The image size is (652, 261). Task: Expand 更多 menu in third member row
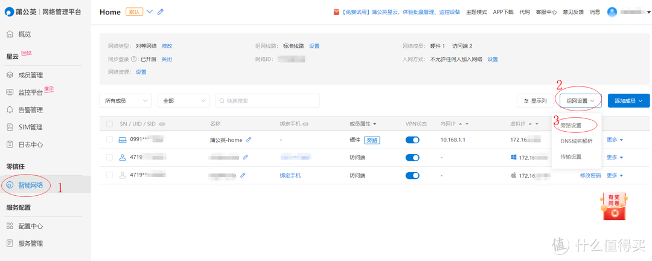pyautogui.click(x=615, y=175)
